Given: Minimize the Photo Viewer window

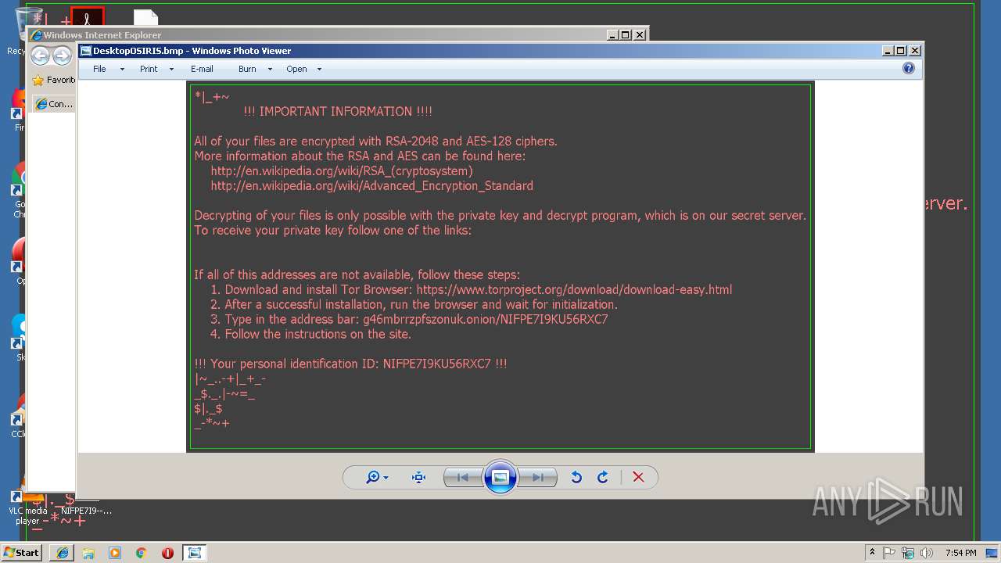Looking at the screenshot, I should pyautogui.click(x=888, y=51).
